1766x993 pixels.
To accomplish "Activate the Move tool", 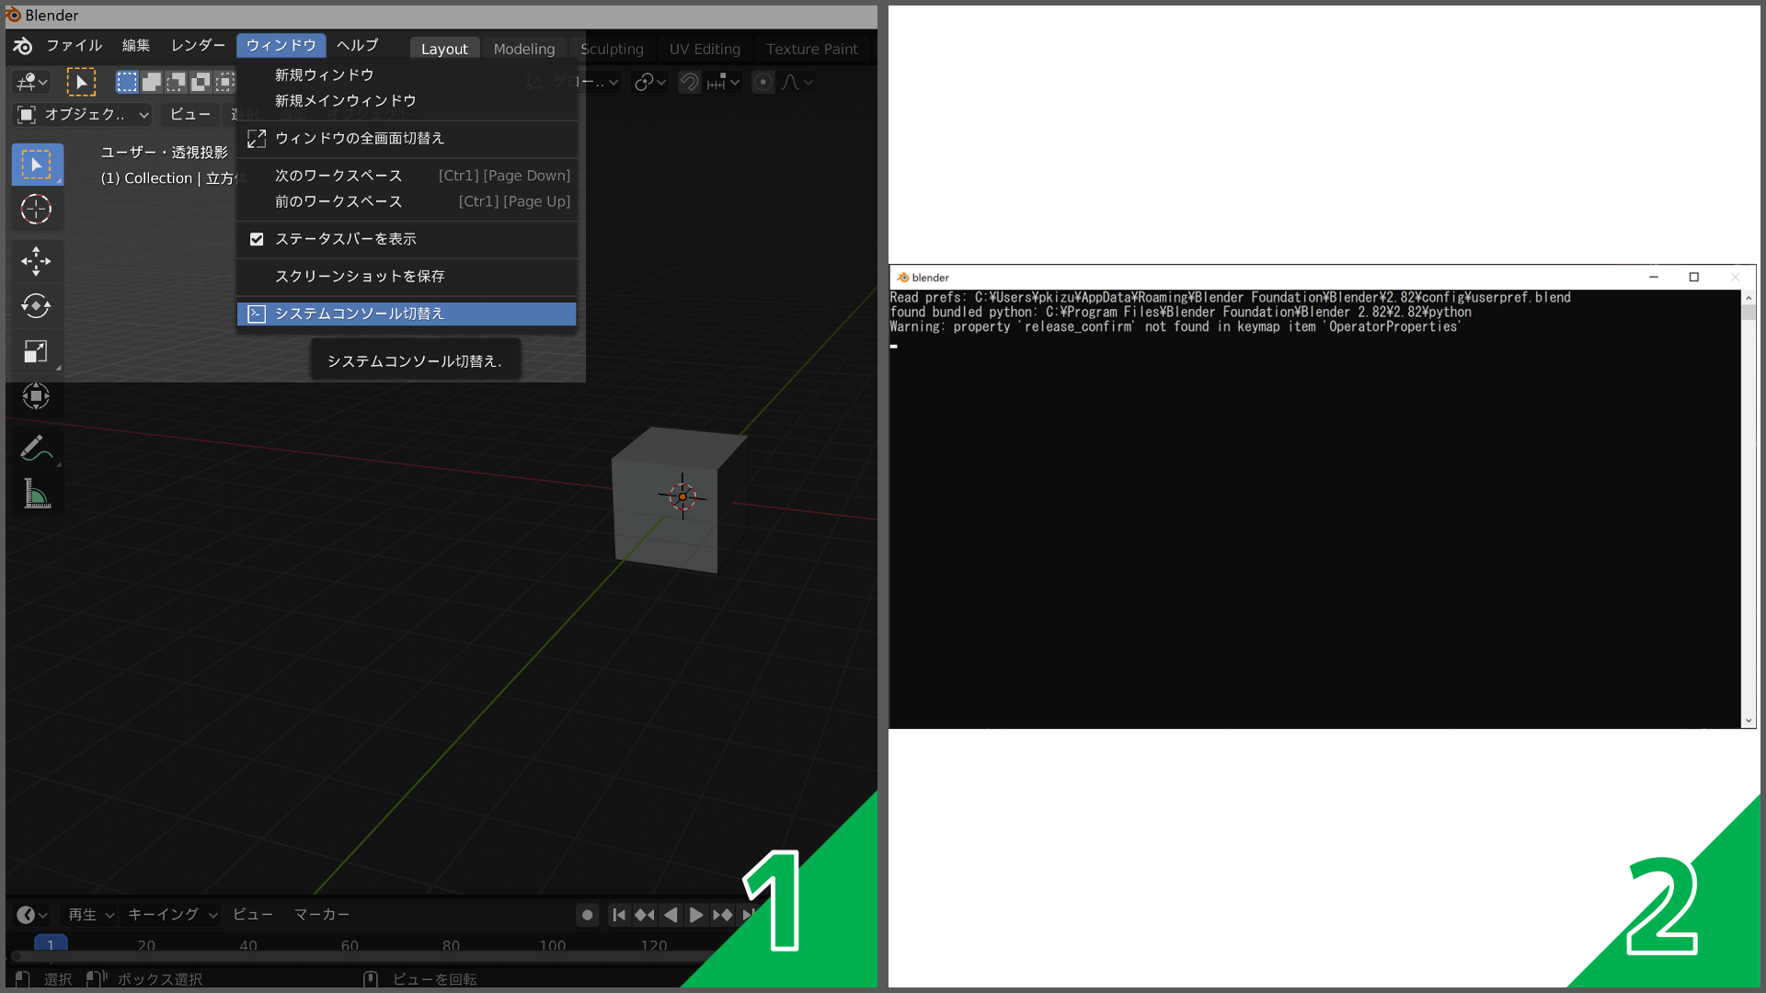I will pyautogui.click(x=37, y=261).
